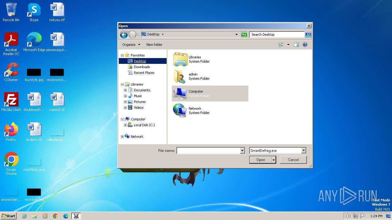Open Google Chrome desktop shortcut

point(11,164)
